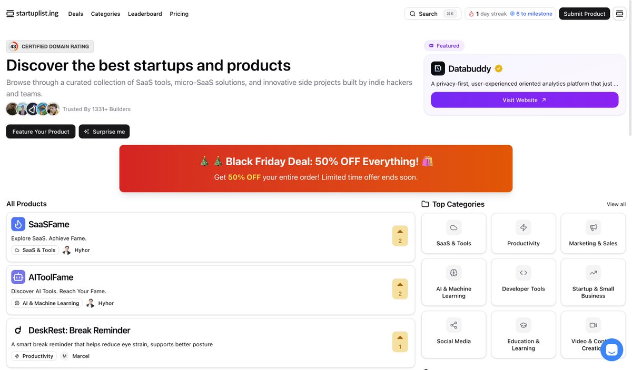Viewport: 632px width, 370px height.
Task: Click the Visit Website button for Databuddy
Action: click(525, 100)
